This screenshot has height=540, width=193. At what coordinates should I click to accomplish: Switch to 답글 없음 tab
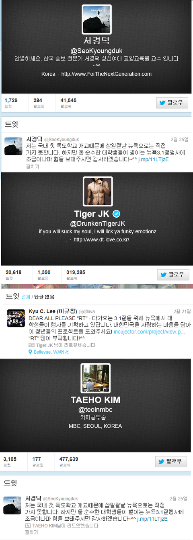click(43, 297)
